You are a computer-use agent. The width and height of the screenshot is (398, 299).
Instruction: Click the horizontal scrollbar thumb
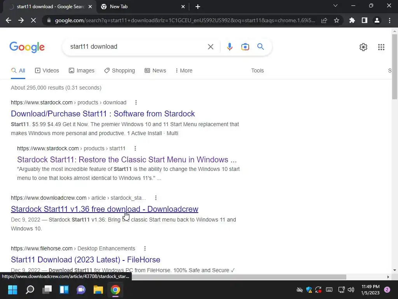pyautogui.click(x=239, y=277)
